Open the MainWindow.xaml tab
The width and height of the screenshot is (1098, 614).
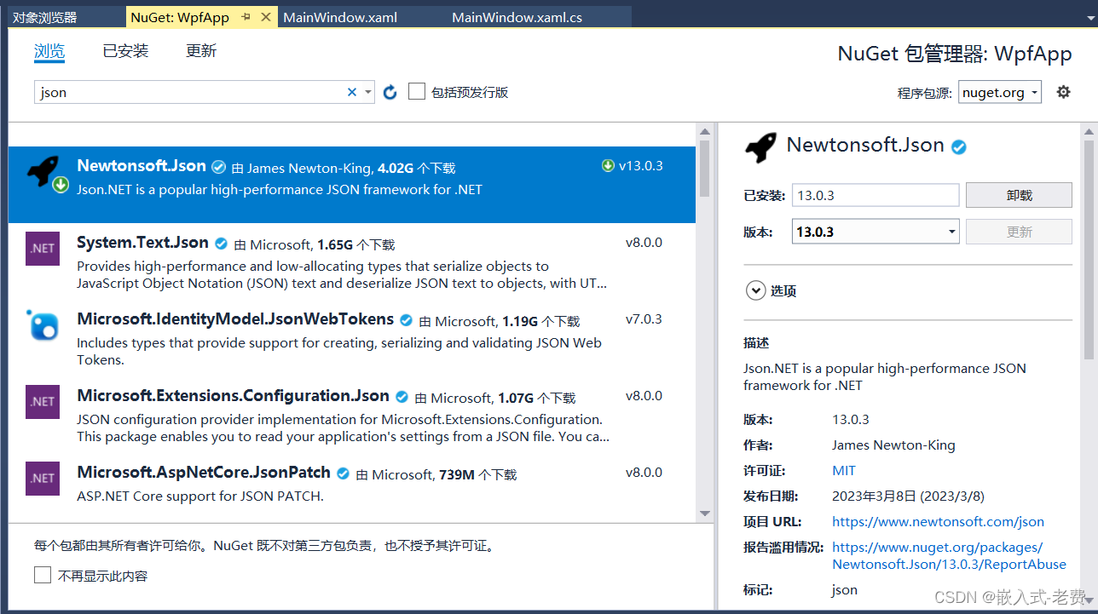340,17
